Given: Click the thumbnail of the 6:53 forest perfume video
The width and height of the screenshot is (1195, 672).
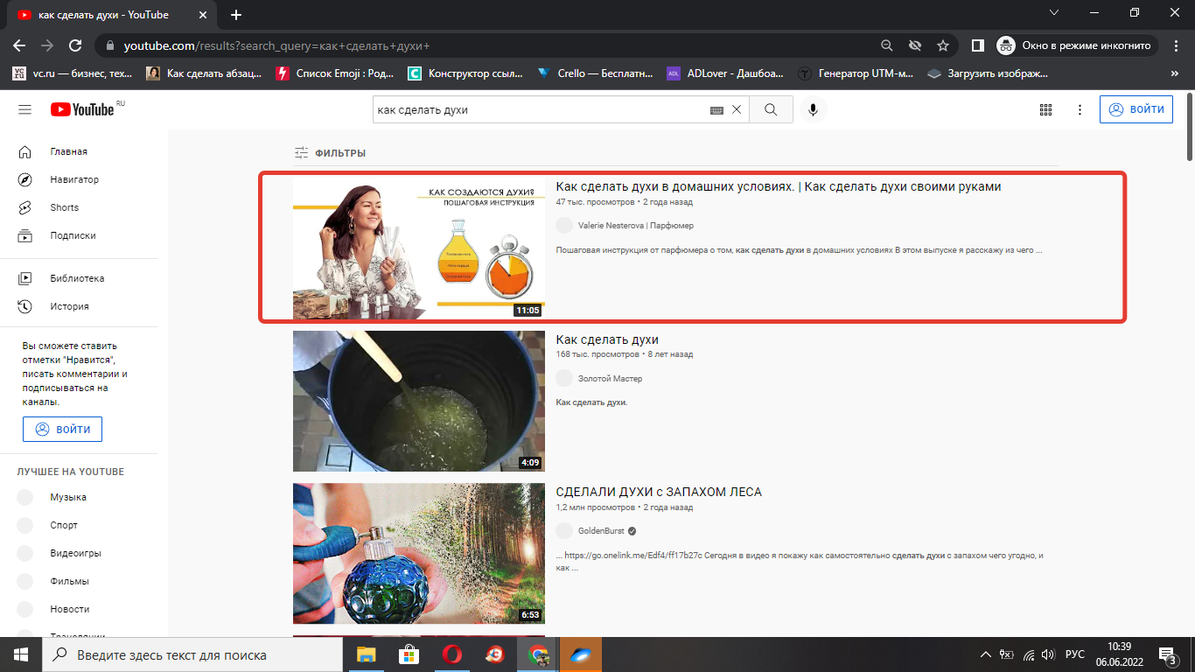Looking at the screenshot, I should click(x=419, y=553).
